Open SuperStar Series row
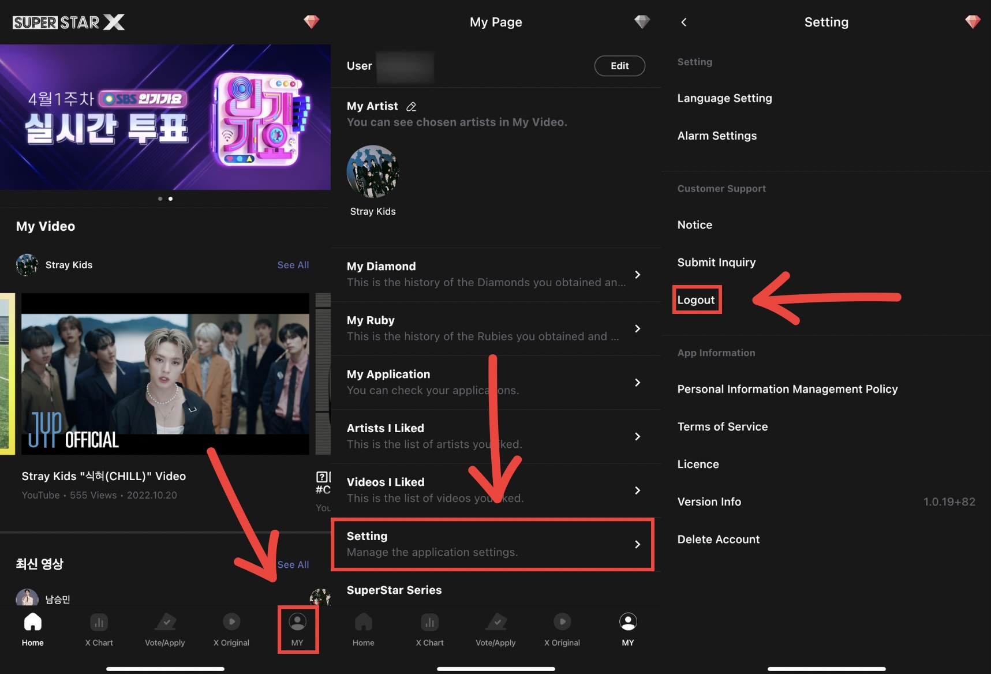Screen dimensions: 991x674 point(496,590)
